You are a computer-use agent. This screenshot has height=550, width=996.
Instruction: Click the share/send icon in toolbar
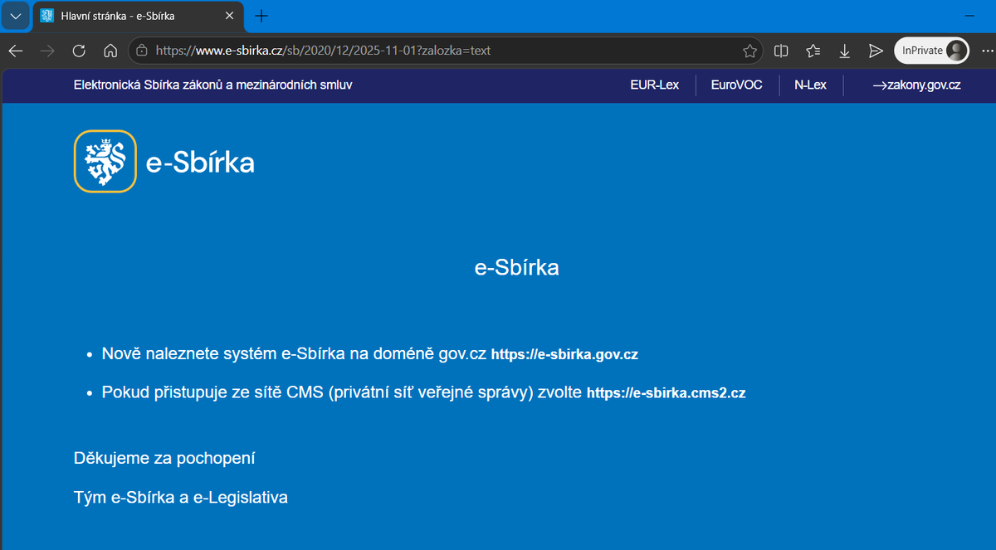[x=876, y=51]
